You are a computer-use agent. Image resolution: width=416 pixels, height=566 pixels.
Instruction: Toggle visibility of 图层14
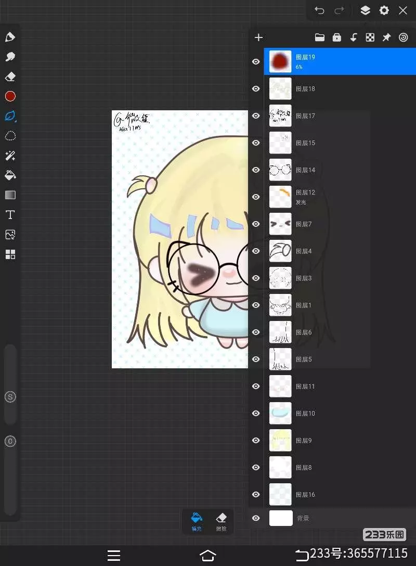pyautogui.click(x=256, y=170)
